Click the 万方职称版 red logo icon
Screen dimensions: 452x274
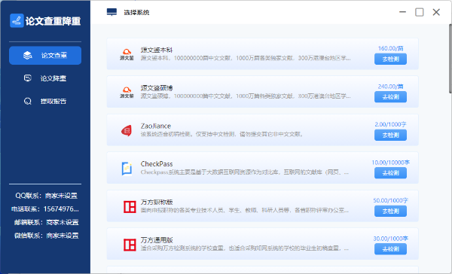click(x=130, y=207)
